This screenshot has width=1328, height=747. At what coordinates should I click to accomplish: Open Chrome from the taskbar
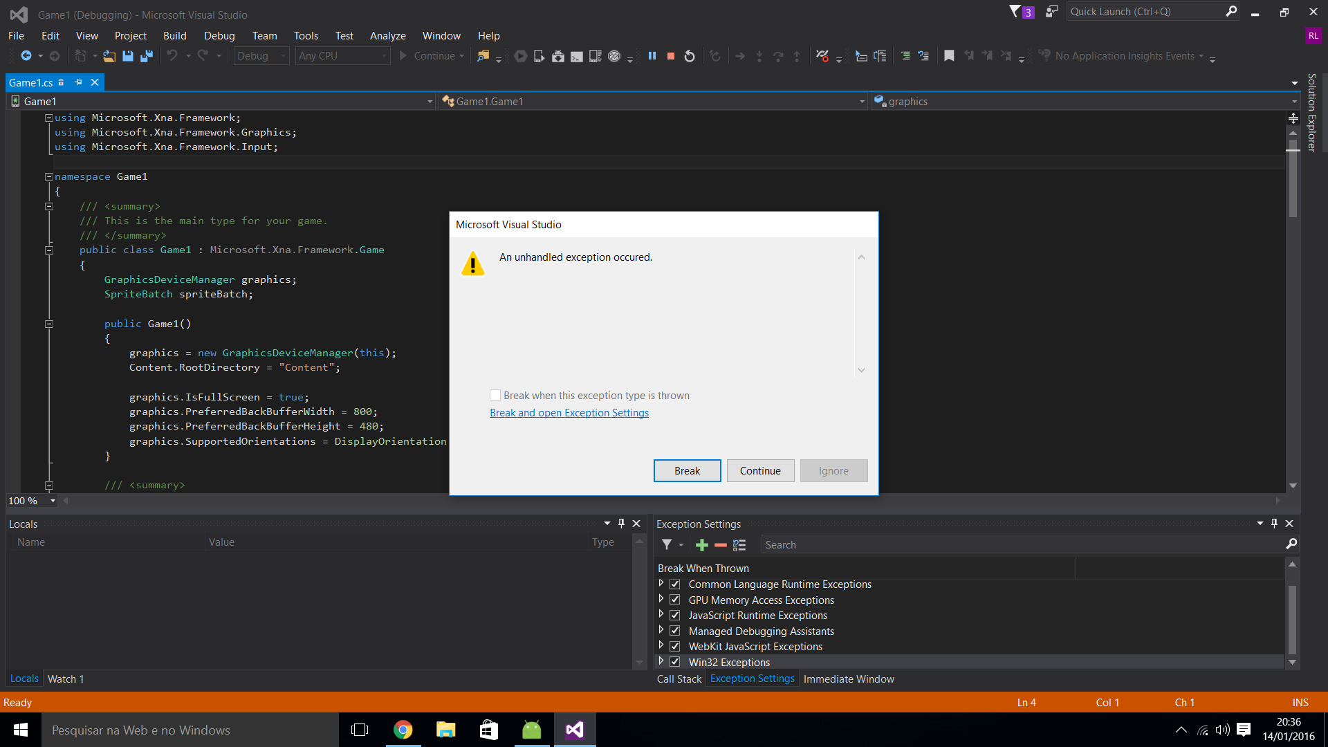[403, 730]
